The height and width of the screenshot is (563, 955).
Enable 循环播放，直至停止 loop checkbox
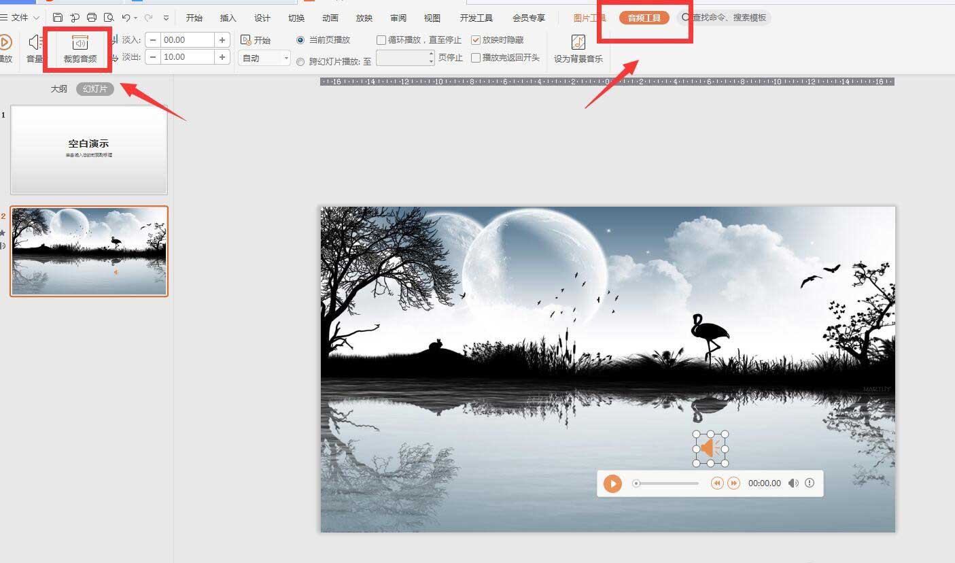382,39
